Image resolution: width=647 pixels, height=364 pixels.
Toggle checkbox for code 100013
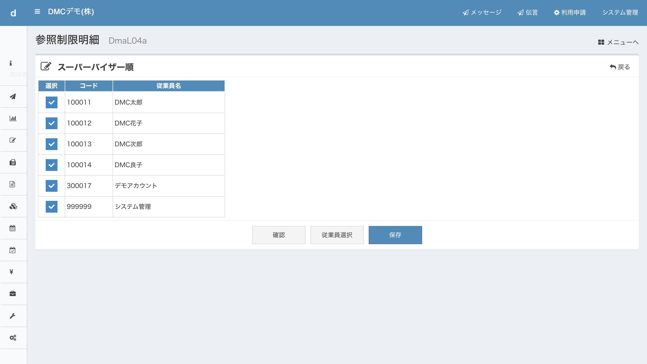point(51,144)
